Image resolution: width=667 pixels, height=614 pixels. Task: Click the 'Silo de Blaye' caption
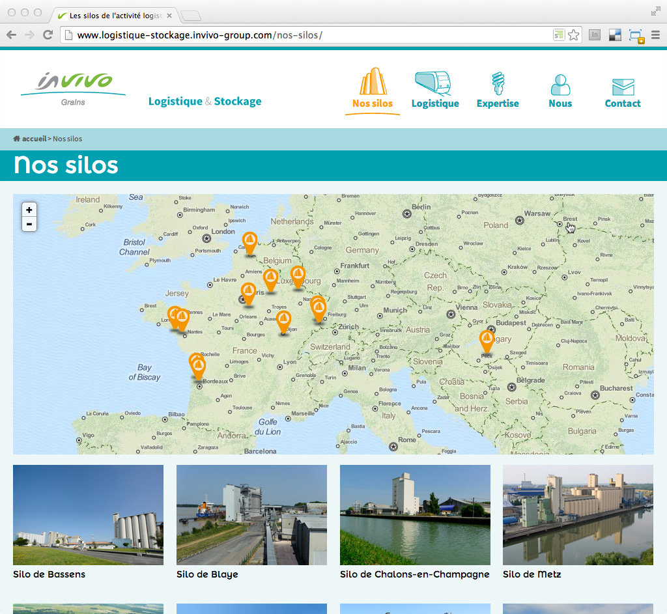207,574
